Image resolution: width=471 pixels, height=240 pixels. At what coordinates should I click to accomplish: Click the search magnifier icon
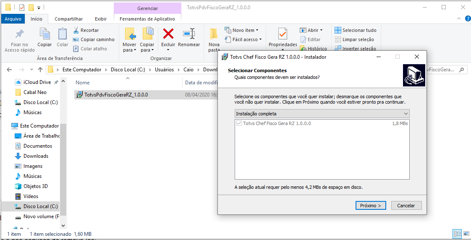(461, 70)
